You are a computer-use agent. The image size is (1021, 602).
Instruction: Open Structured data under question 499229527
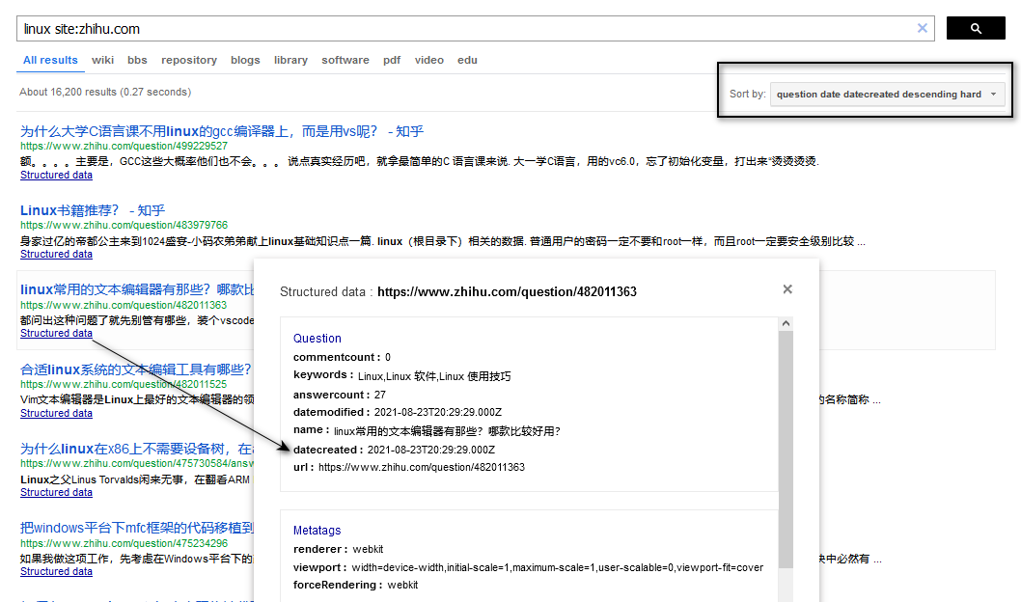pyautogui.click(x=57, y=176)
